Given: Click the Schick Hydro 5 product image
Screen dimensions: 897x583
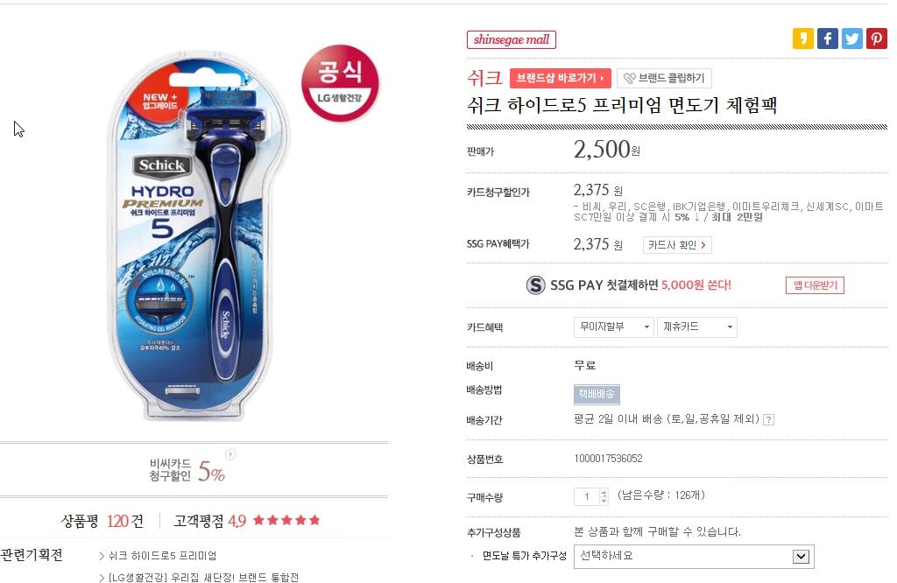Looking at the screenshot, I should tap(199, 235).
